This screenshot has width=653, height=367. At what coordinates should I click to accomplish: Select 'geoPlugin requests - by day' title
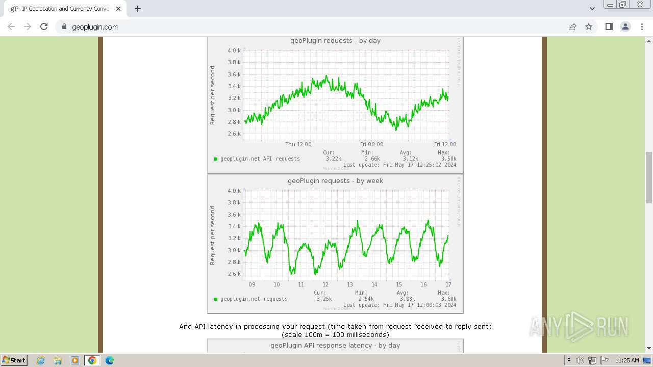335,41
